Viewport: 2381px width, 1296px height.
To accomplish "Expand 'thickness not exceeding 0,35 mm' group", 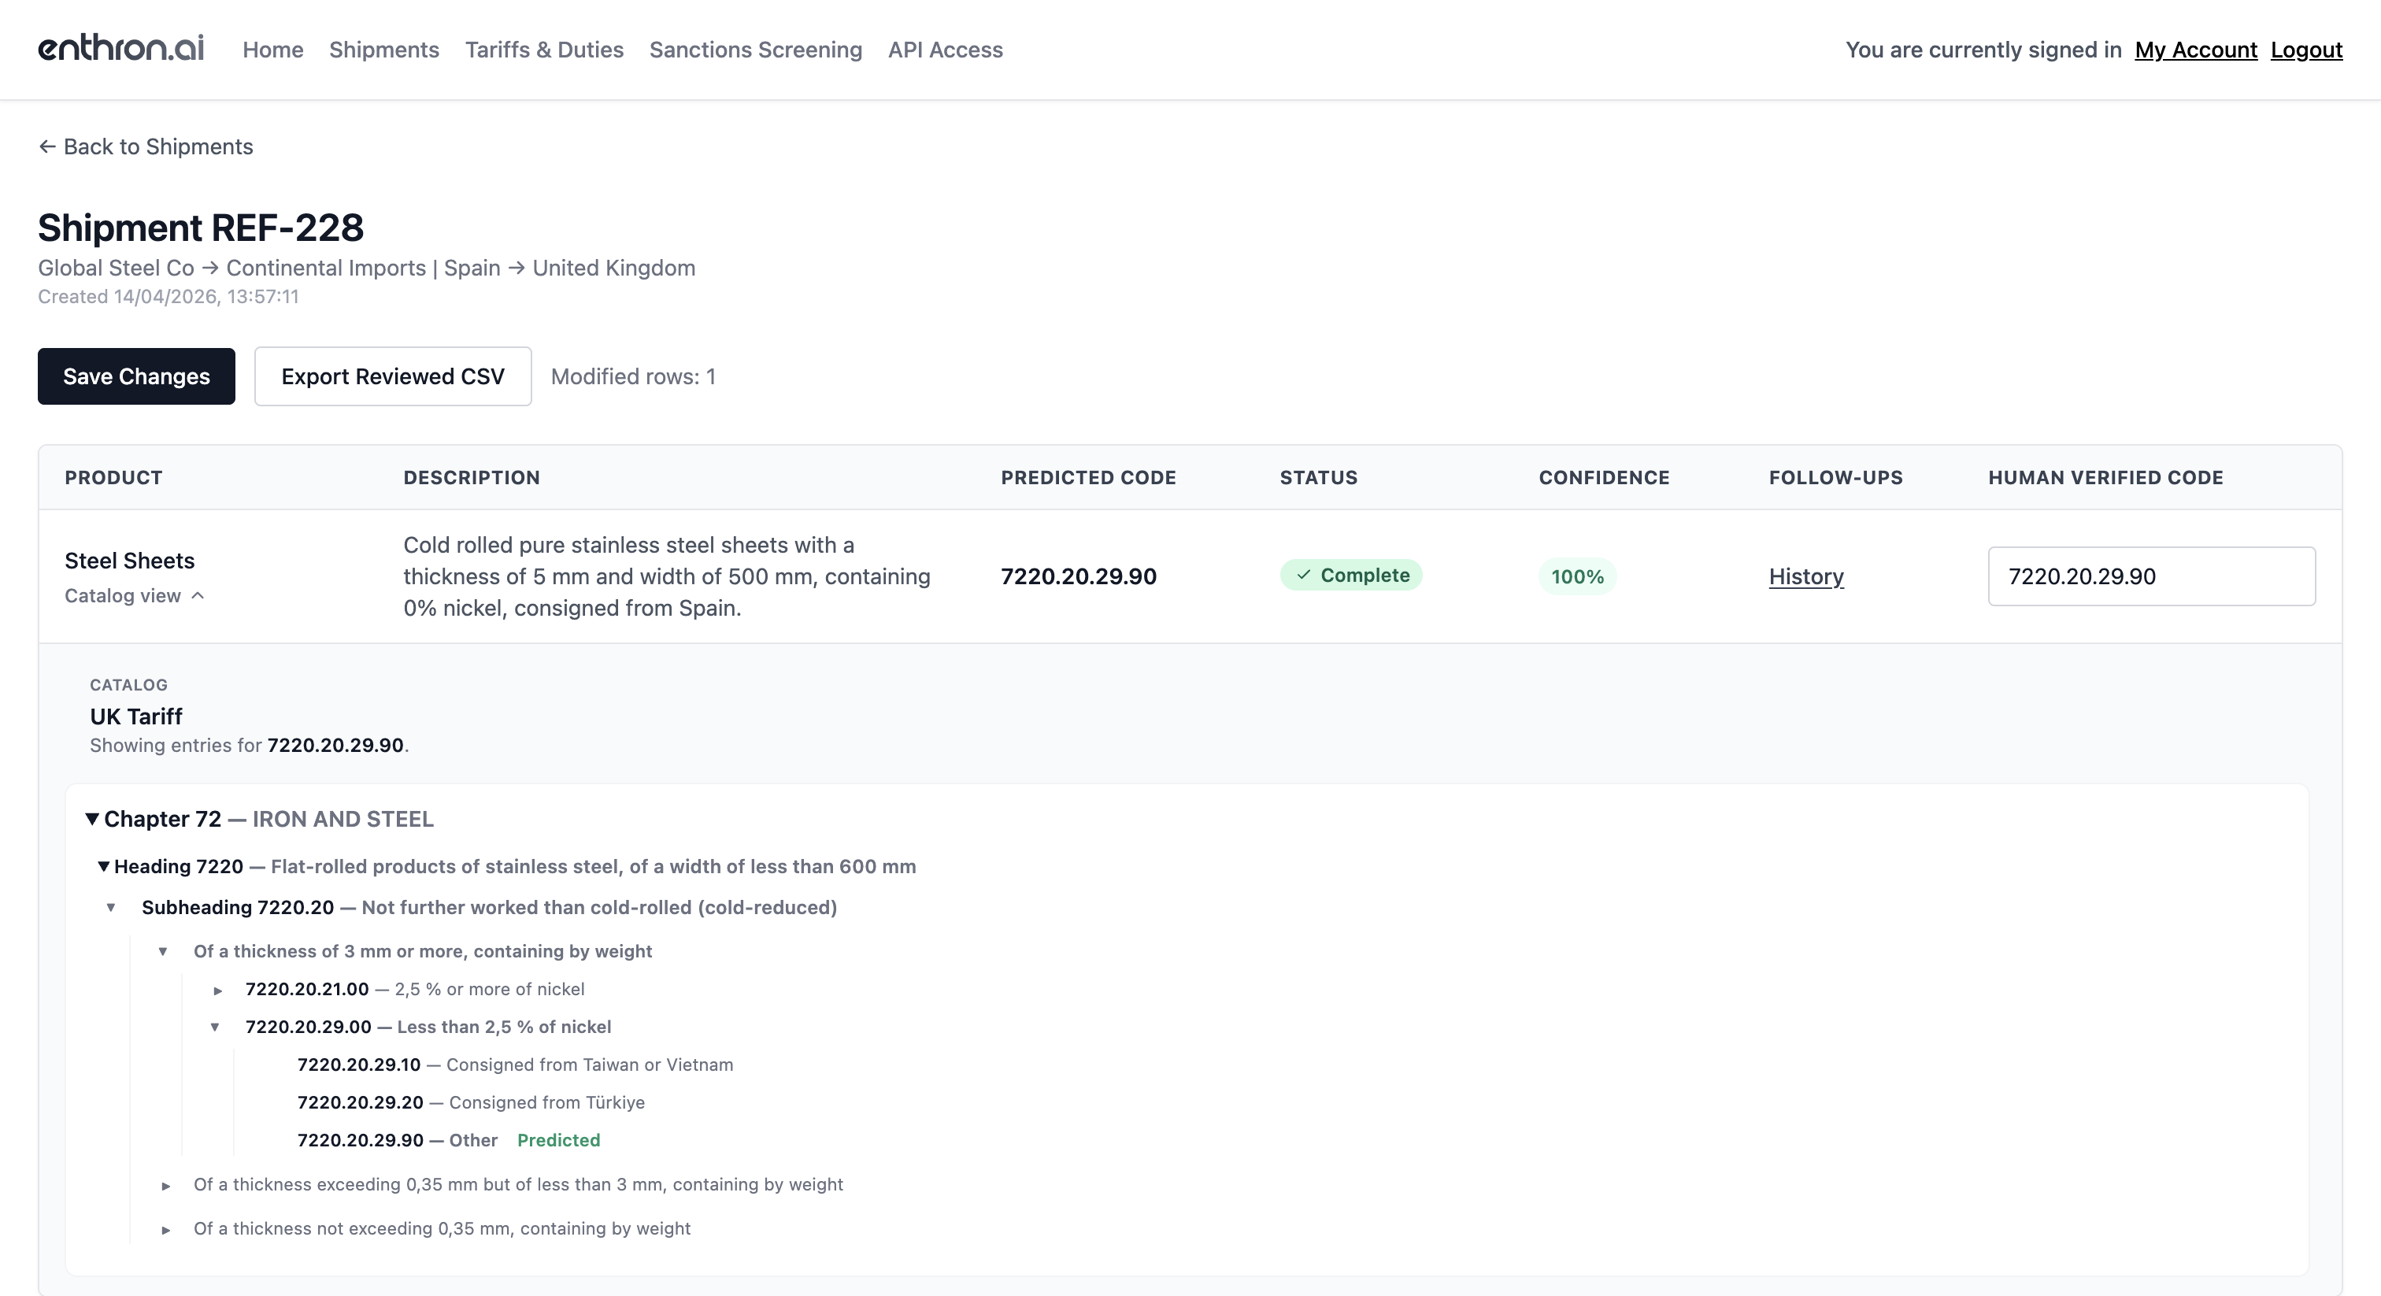I will (x=165, y=1229).
